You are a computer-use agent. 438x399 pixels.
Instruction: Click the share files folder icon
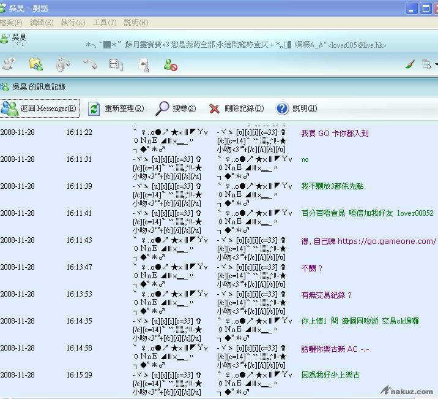pyautogui.click(x=35, y=63)
